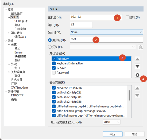Uncheck PublicKey authentication
Viewport: 147px width, 140px height.
tap(54, 59)
